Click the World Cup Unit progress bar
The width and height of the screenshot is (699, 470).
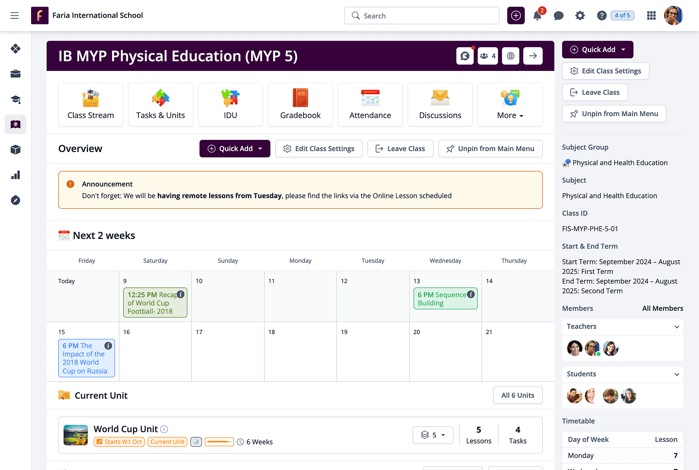tap(219, 442)
